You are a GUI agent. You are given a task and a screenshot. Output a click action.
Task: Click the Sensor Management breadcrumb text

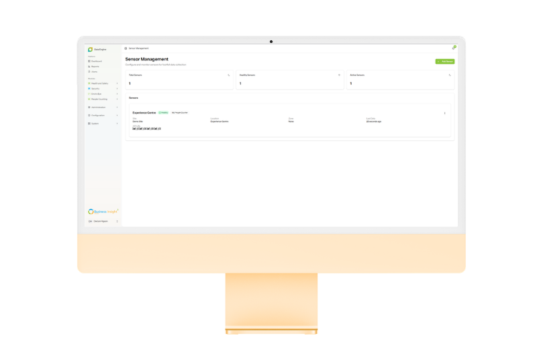tap(139, 48)
